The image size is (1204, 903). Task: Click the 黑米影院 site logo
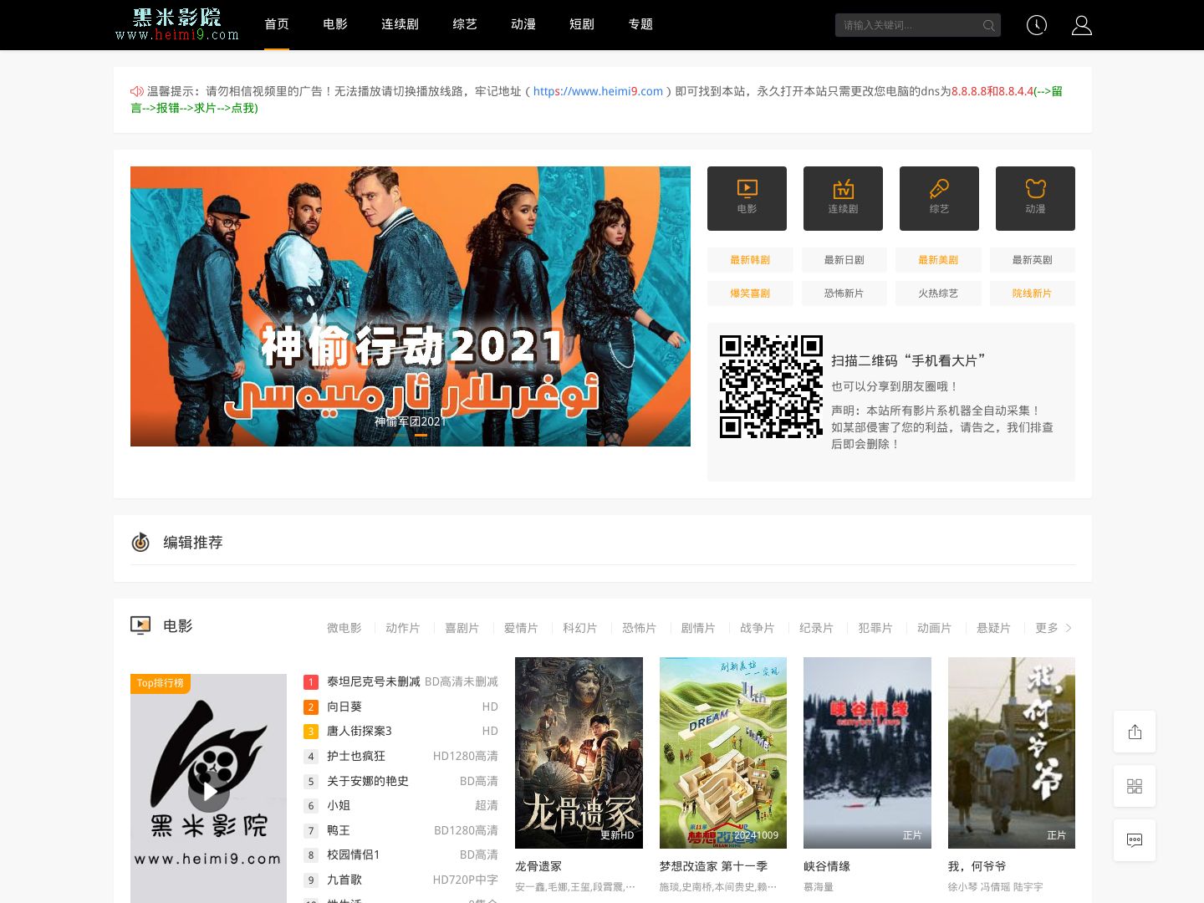(x=177, y=24)
